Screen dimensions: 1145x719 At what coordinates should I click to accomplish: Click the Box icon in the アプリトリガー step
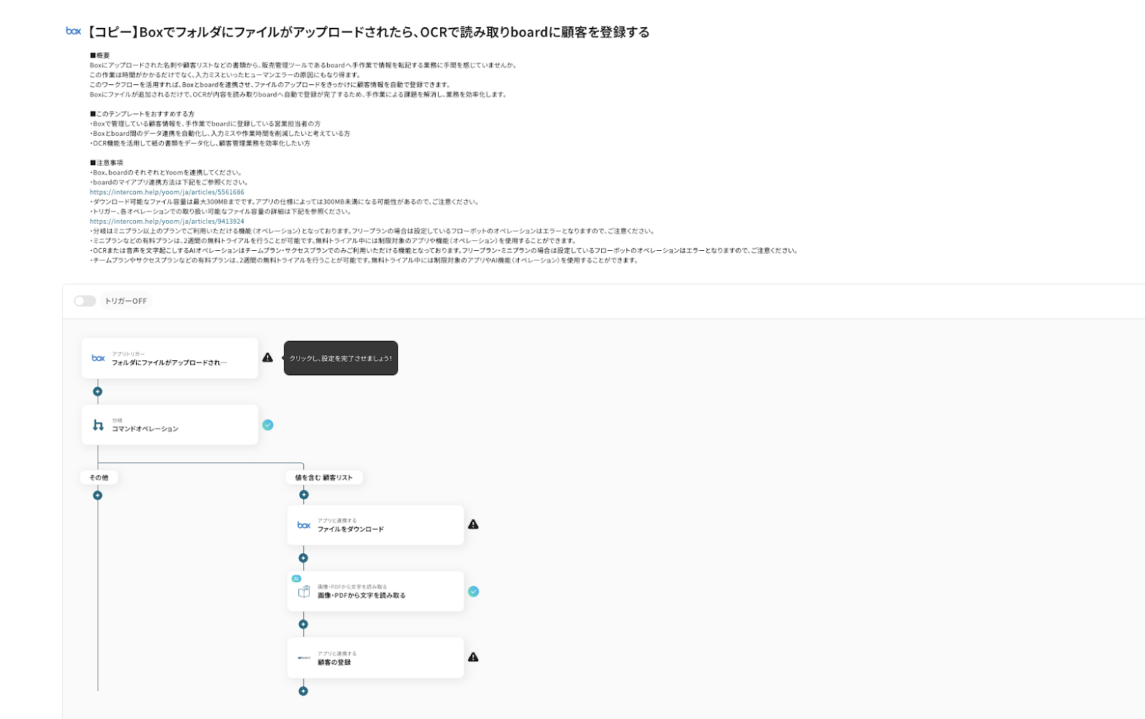tap(98, 358)
